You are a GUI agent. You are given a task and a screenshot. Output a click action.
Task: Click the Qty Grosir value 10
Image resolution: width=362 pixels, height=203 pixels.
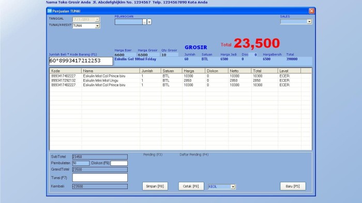[x=170, y=55]
